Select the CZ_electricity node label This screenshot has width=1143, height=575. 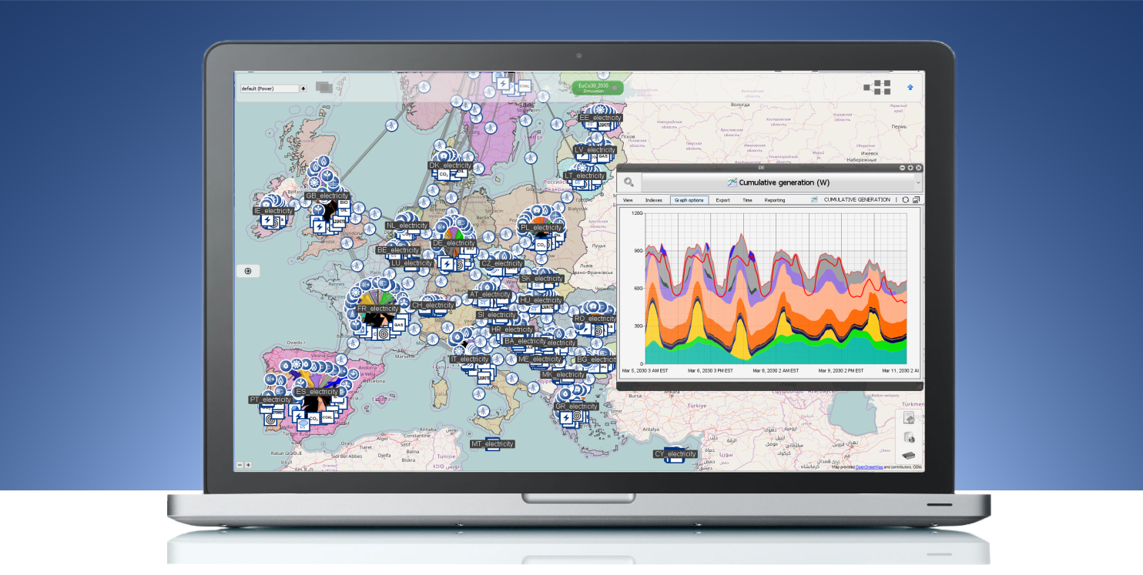point(502,263)
